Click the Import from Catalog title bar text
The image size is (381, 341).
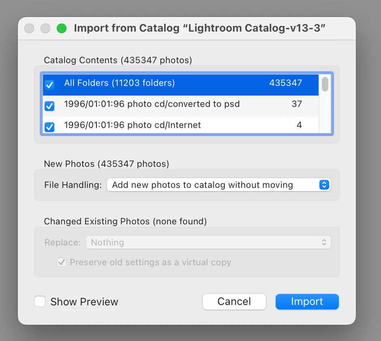199,28
